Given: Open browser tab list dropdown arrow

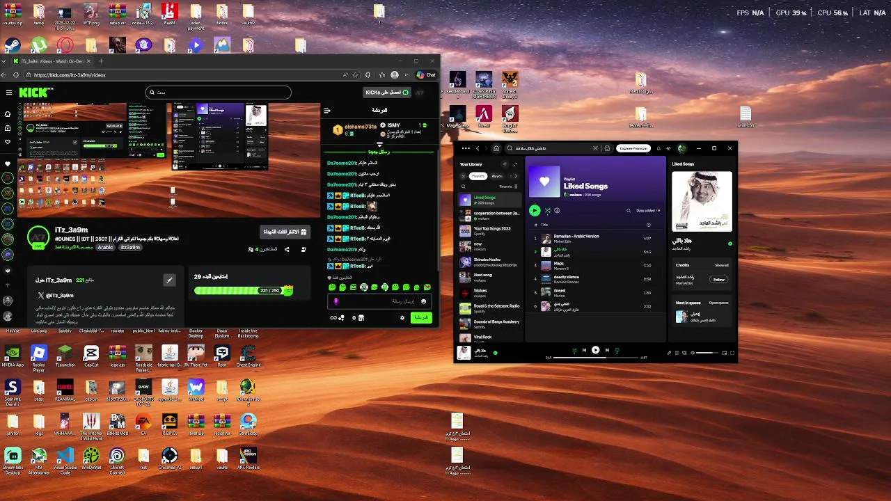Looking at the screenshot, I should [5, 61].
